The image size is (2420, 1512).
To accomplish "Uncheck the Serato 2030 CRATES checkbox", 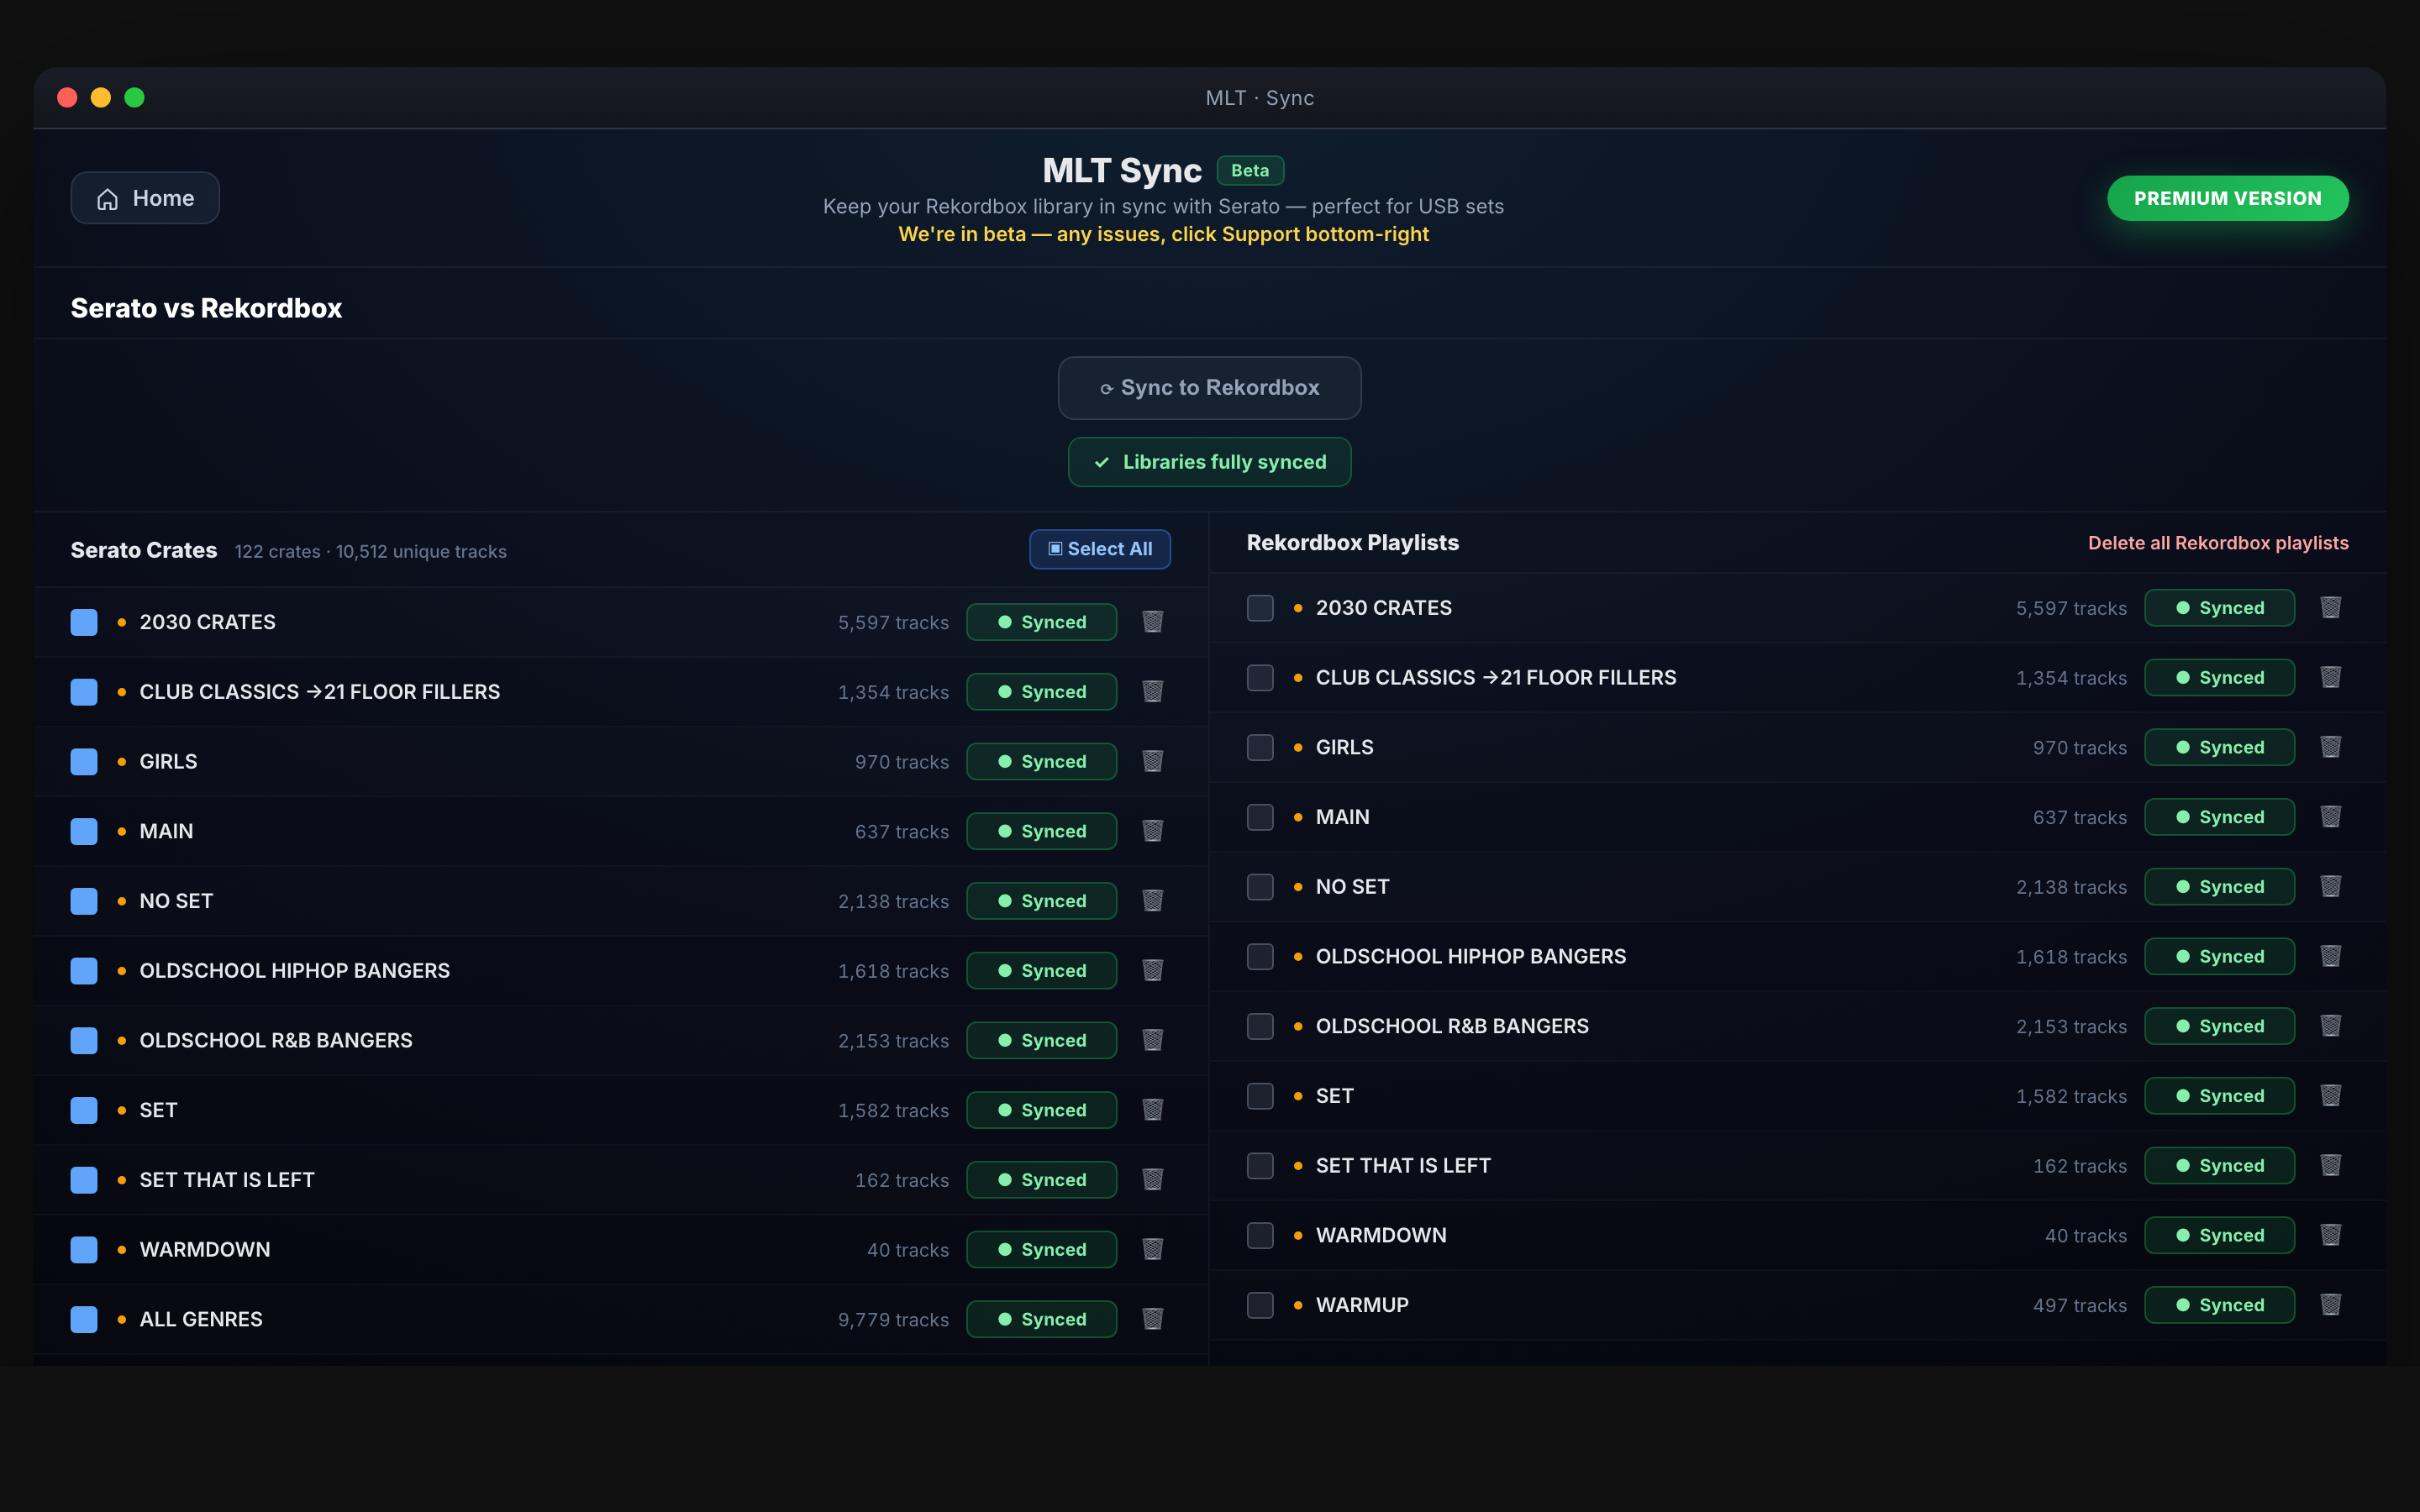I will tap(84, 622).
